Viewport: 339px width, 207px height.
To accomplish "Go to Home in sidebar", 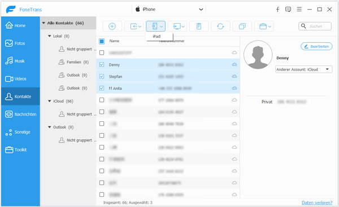I will [x=20, y=25].
